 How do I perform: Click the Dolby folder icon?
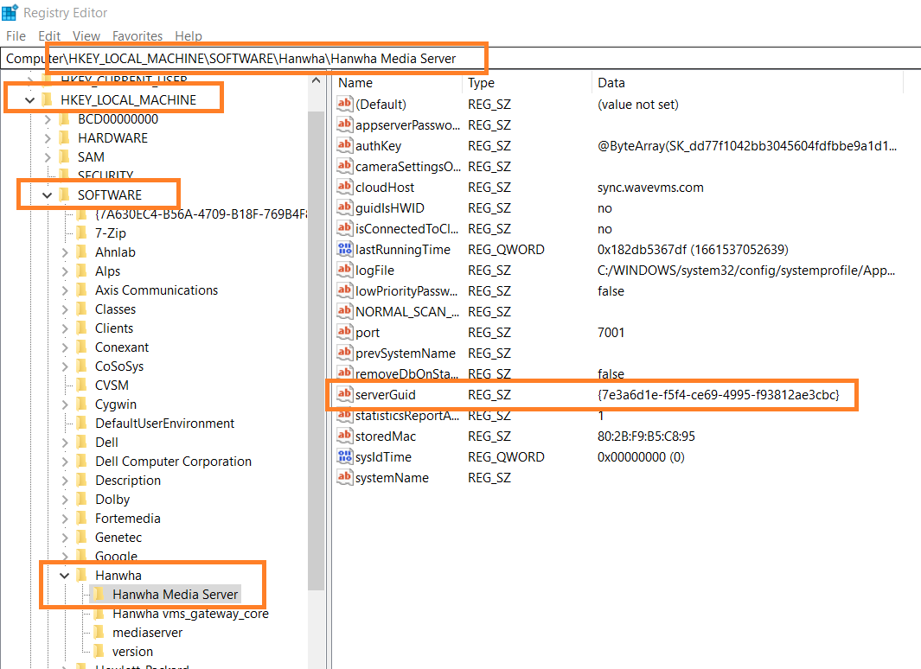pos(82,500)
